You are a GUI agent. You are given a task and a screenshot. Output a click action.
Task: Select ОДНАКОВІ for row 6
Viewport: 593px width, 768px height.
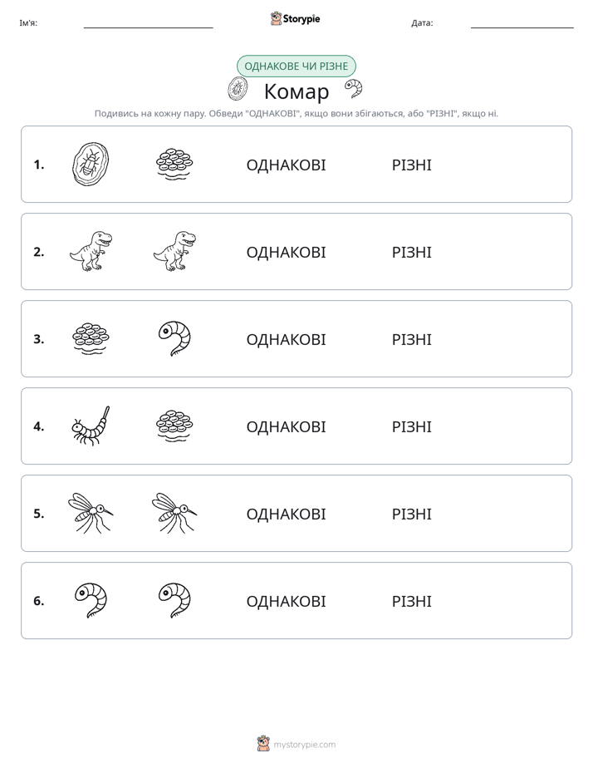point(286,601)
